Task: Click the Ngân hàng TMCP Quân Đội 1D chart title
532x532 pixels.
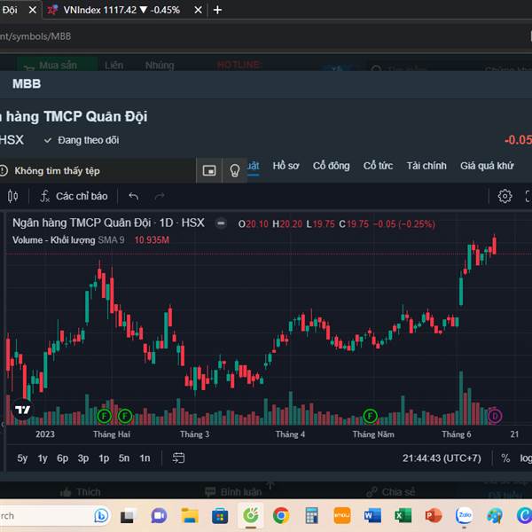Action: 108,223
